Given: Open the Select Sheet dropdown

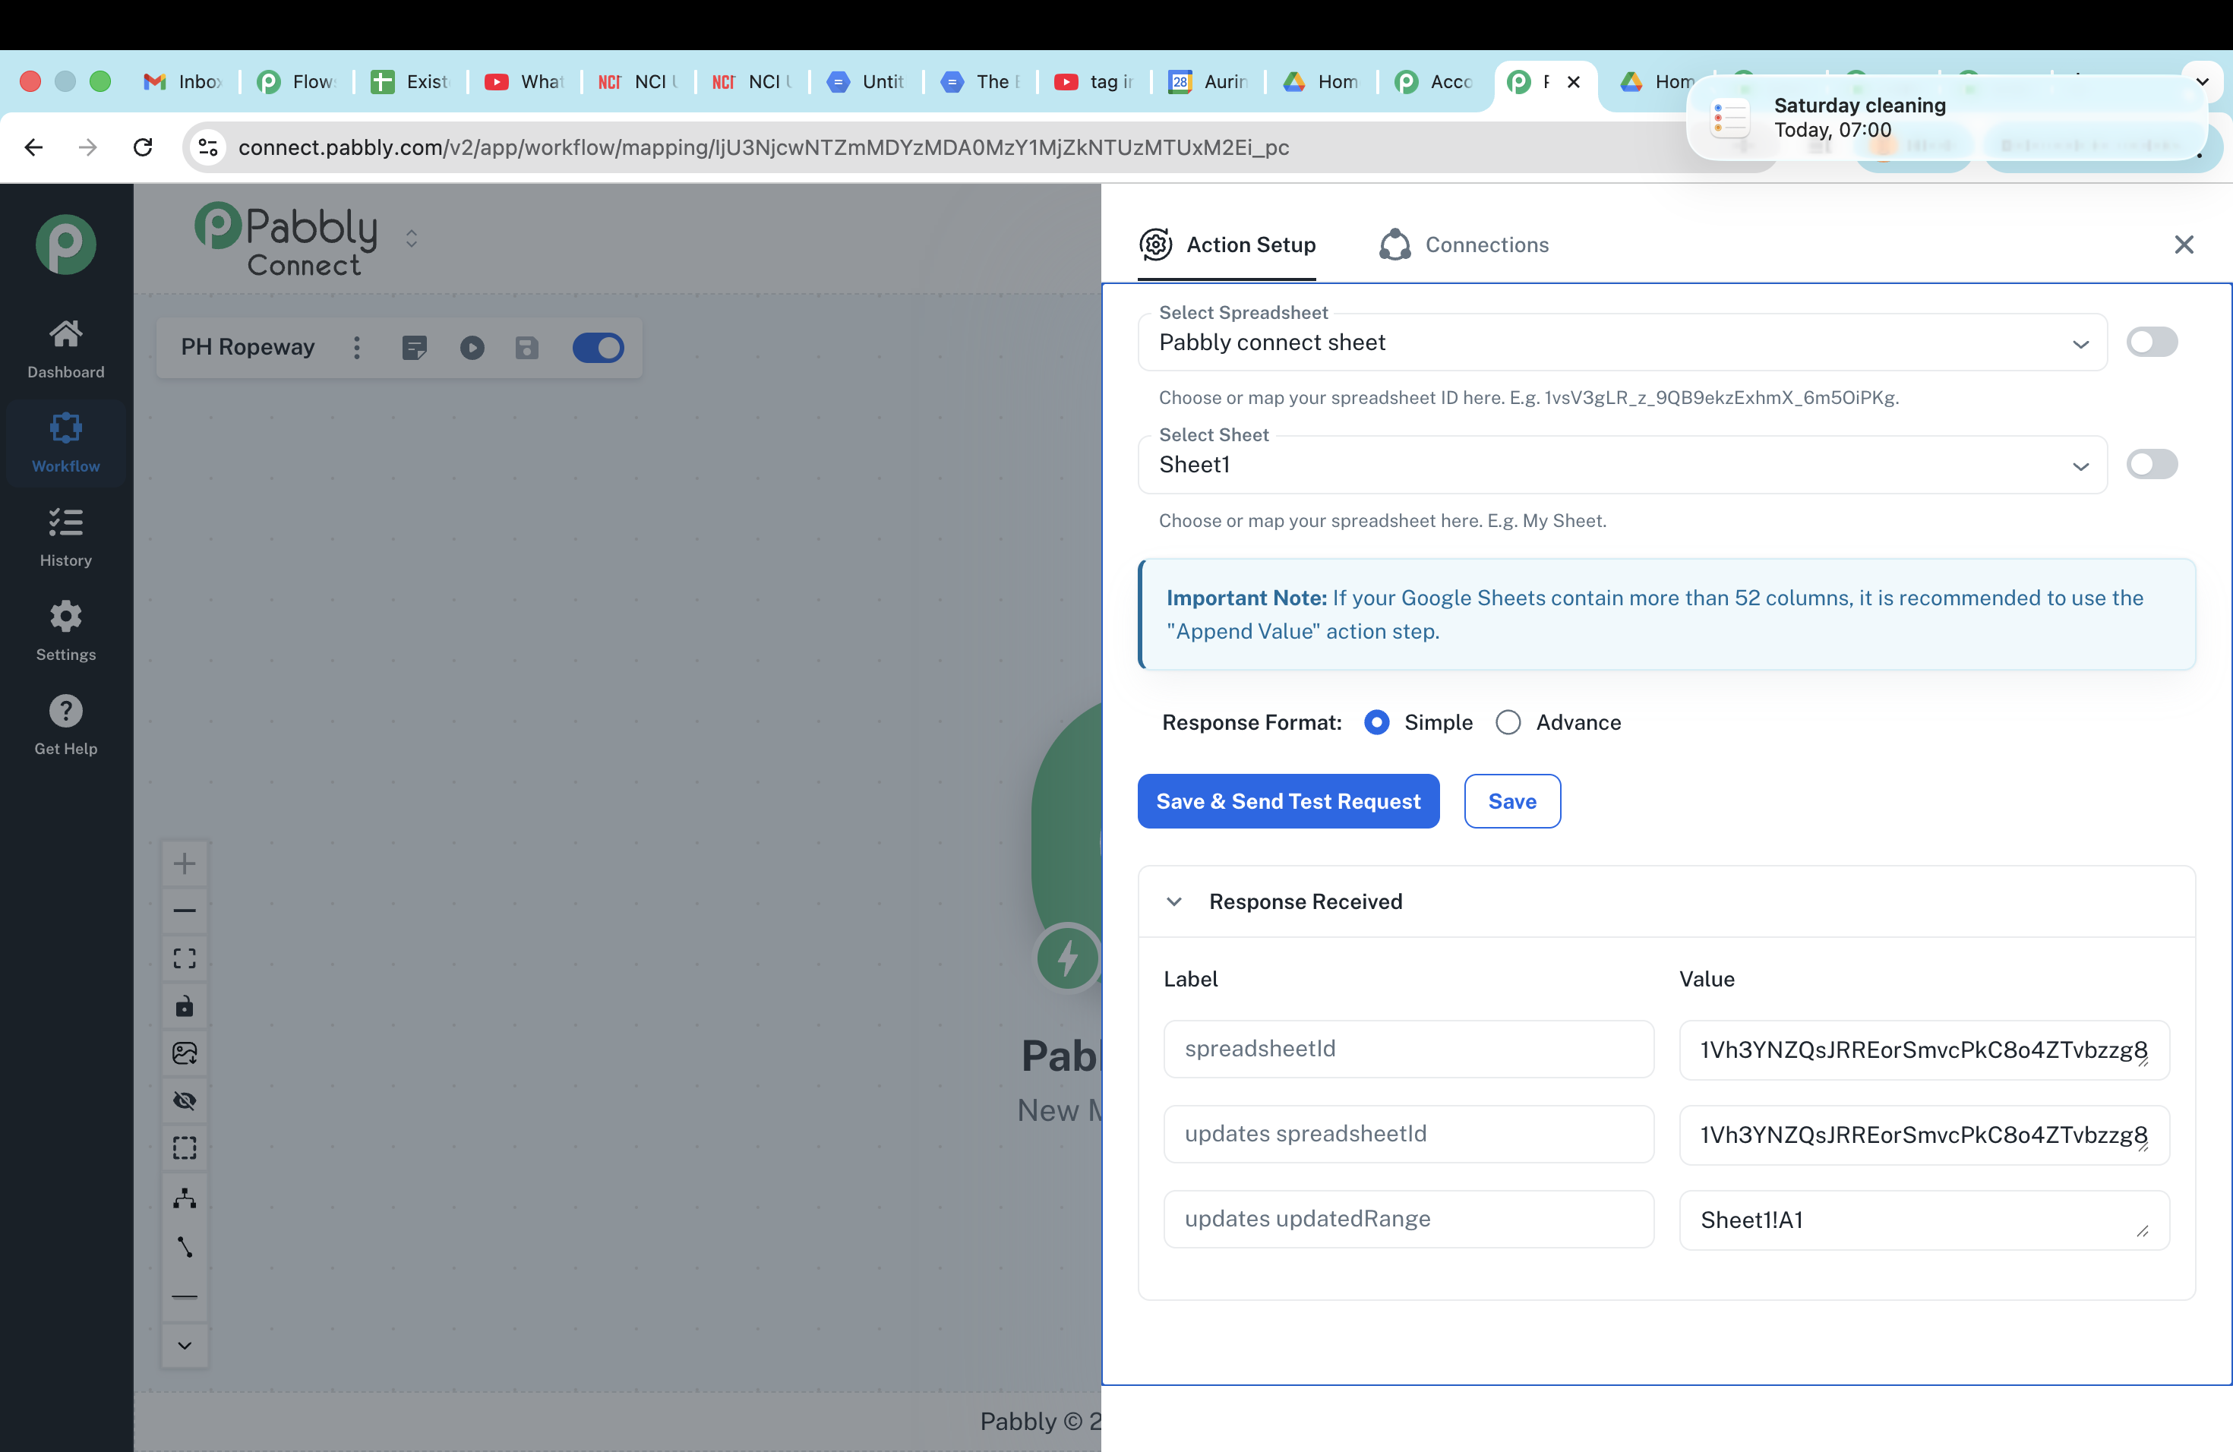Looking at the screenshot, I should (x=1622, y=464).
